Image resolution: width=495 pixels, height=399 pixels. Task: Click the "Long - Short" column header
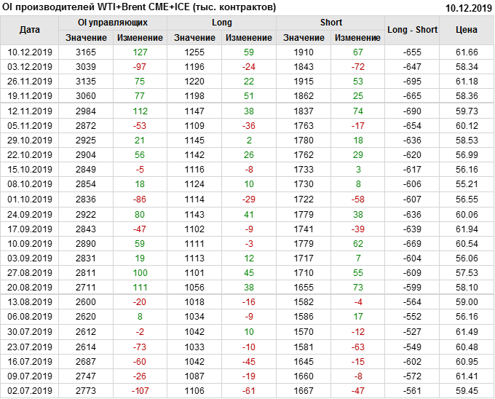coord(413,30)
